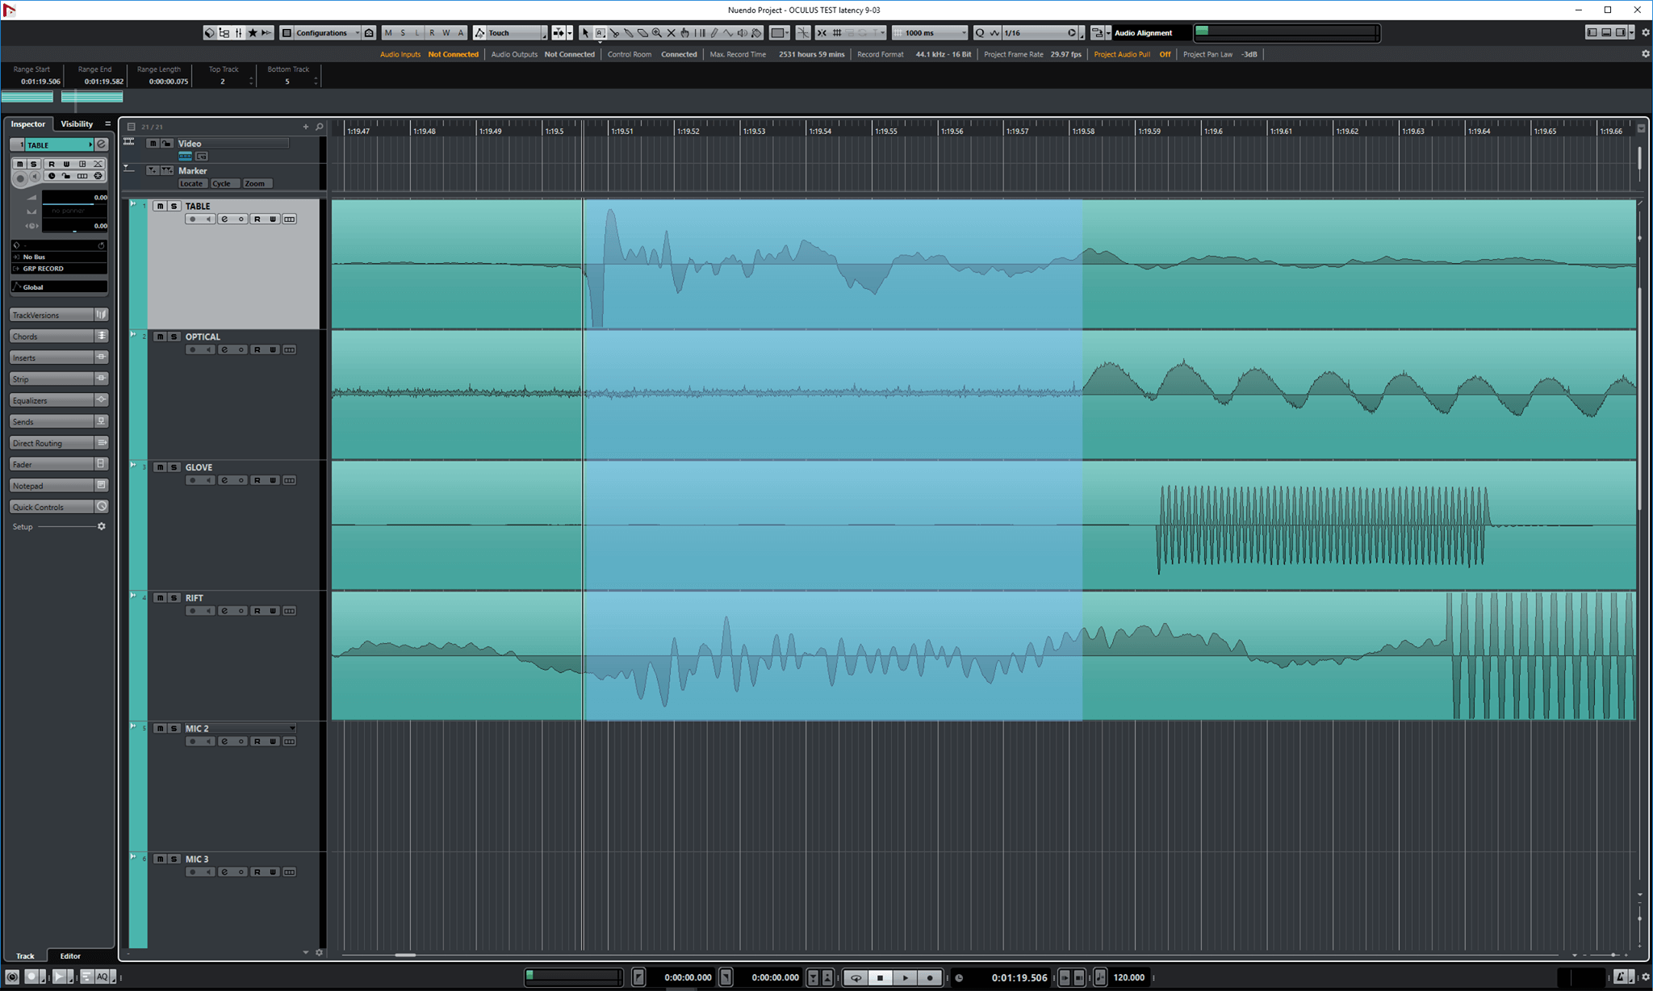Mute the MIC 3 track
Viewport: 1653px width, 991px height.
click(x=160, y=859)
